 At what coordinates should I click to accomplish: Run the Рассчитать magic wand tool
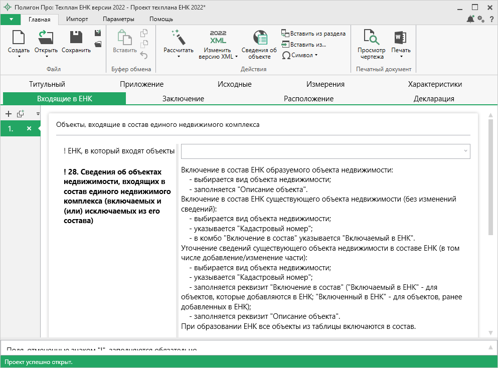[x=178, y=38]
